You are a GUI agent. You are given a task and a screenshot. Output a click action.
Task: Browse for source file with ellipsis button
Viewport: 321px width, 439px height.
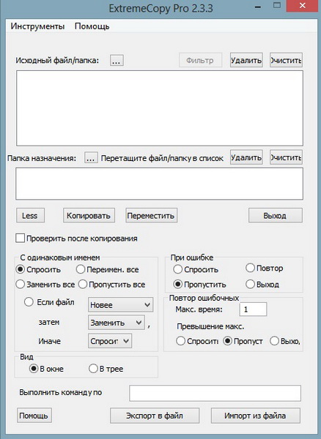pyautogui.click(x=117, y=60)
